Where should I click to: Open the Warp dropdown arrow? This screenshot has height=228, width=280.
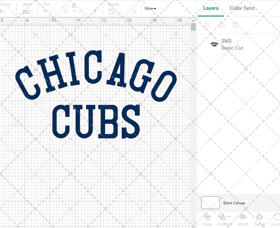tap(33, 12)
